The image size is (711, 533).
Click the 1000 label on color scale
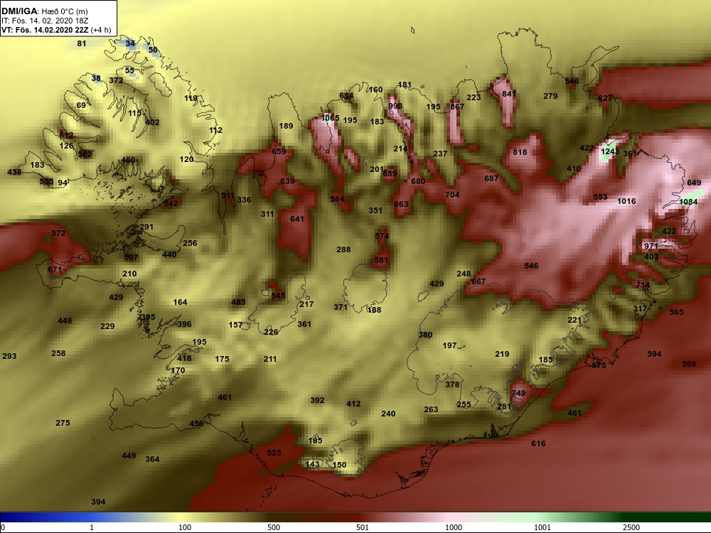(x=454, y=527)
